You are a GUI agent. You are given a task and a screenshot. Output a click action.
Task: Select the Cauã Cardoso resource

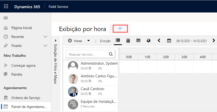click(x=90, y=92)
